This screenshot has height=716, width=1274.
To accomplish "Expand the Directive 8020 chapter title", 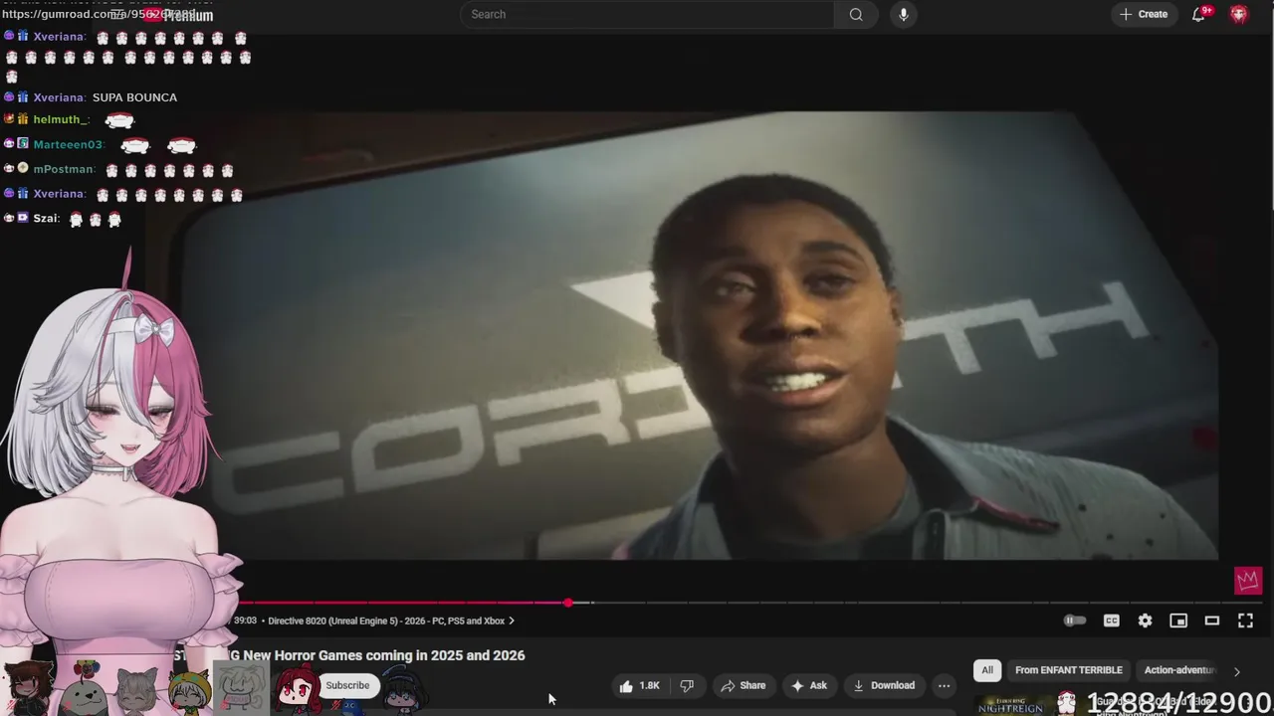I will pyautogui.click(x=391, y=621).
